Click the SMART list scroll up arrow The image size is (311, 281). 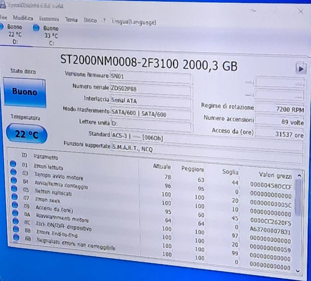pyautogui.click(x=299, y=176)
